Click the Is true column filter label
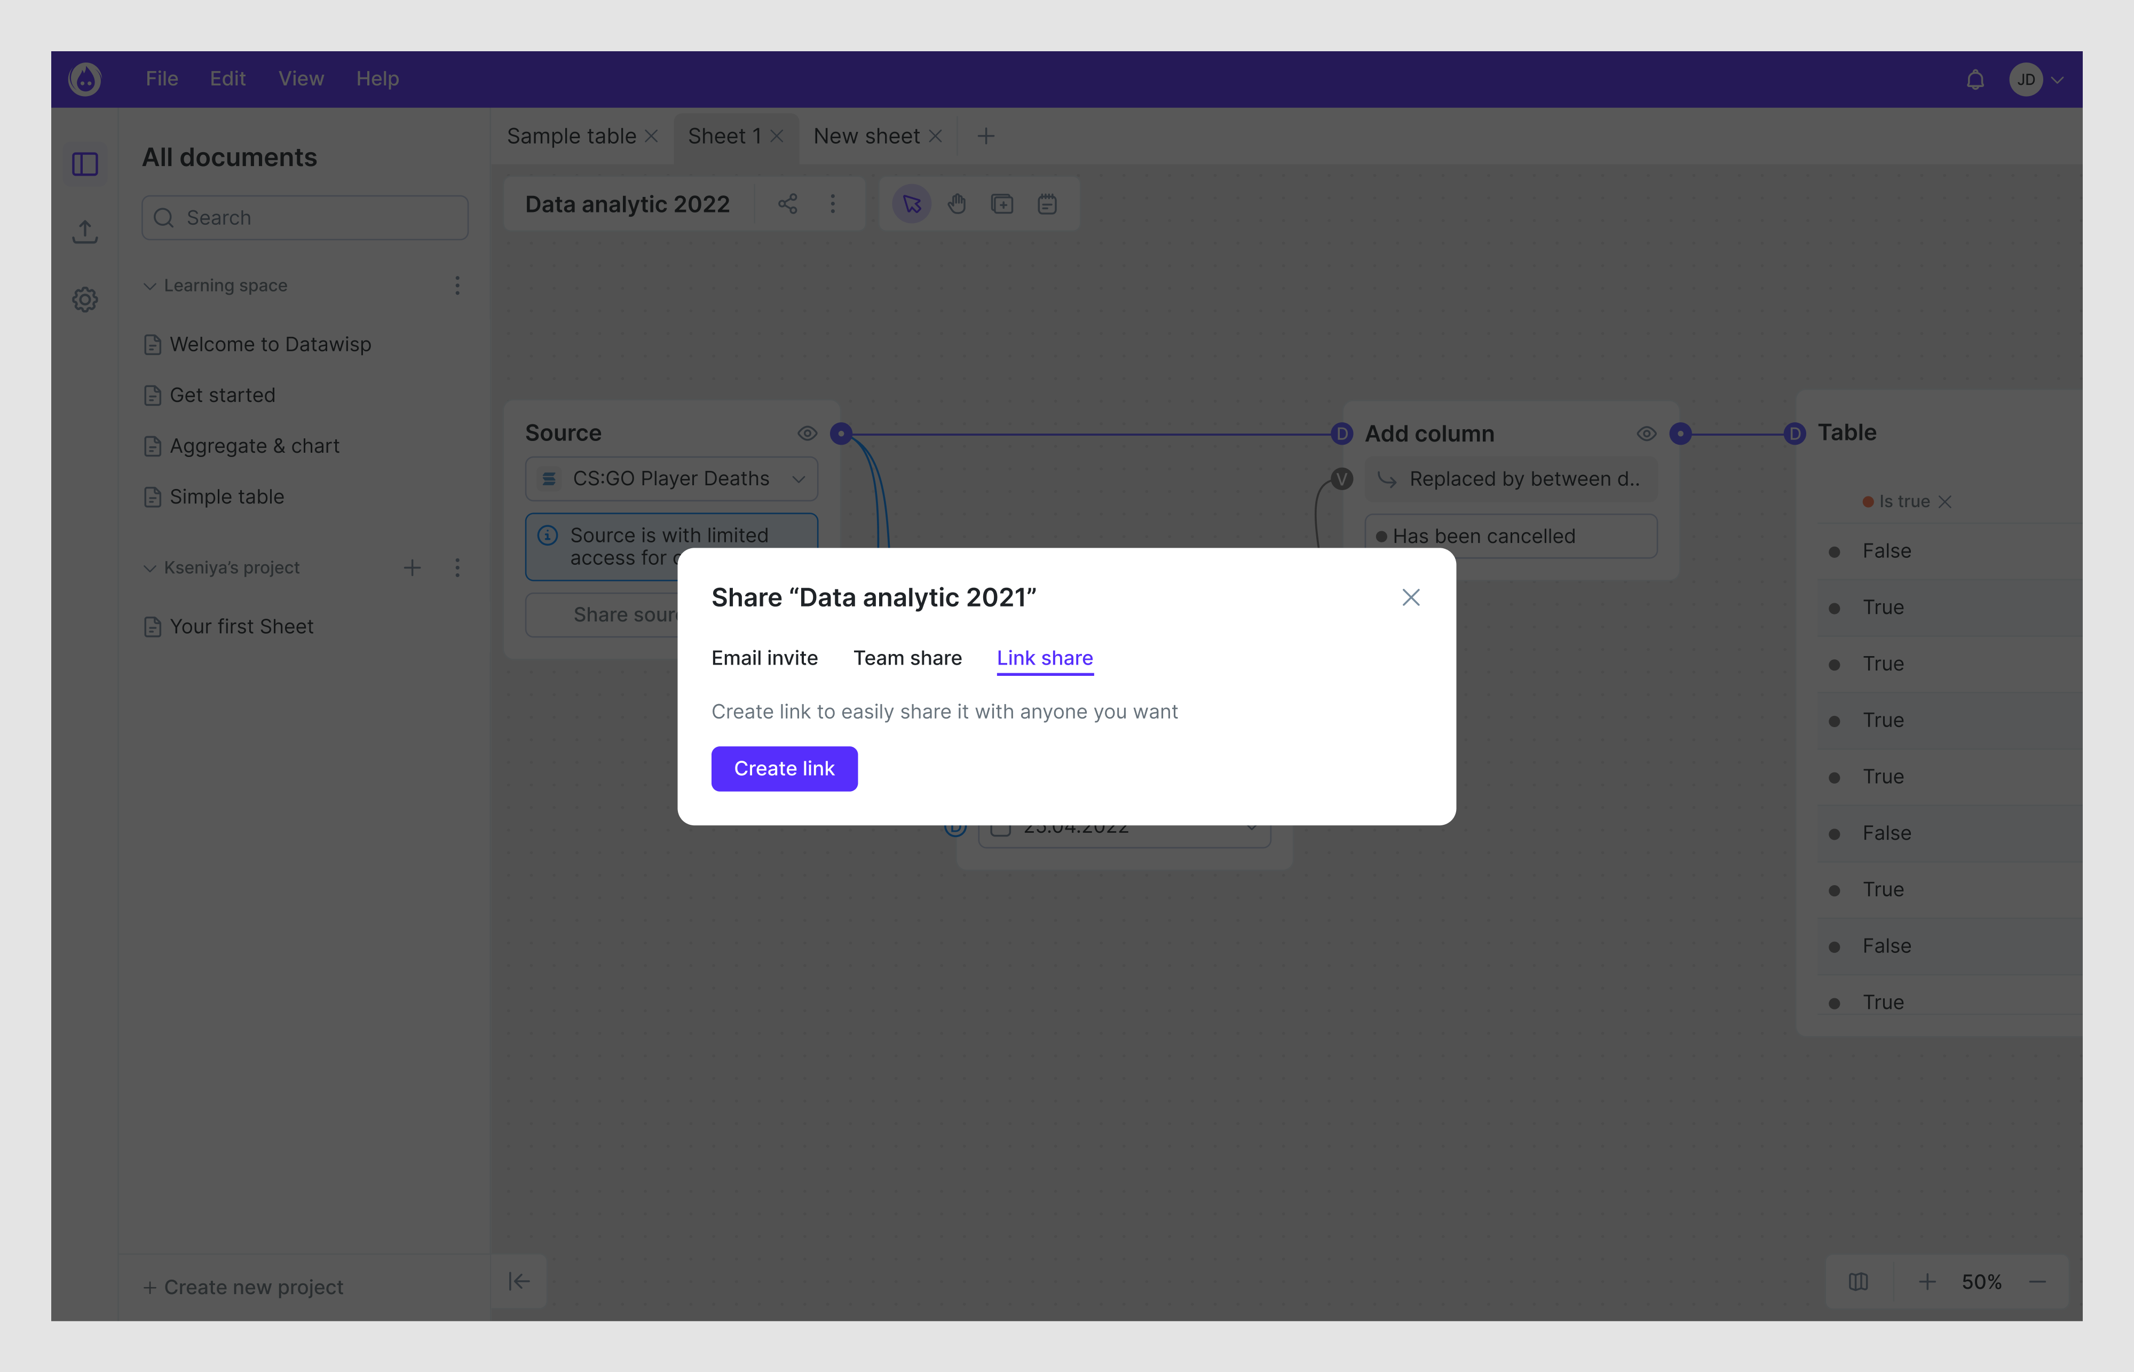2134x1372 pixels. click(x=1904, y=502)
